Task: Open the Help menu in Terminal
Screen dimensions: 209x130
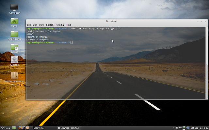Action: 69,25
